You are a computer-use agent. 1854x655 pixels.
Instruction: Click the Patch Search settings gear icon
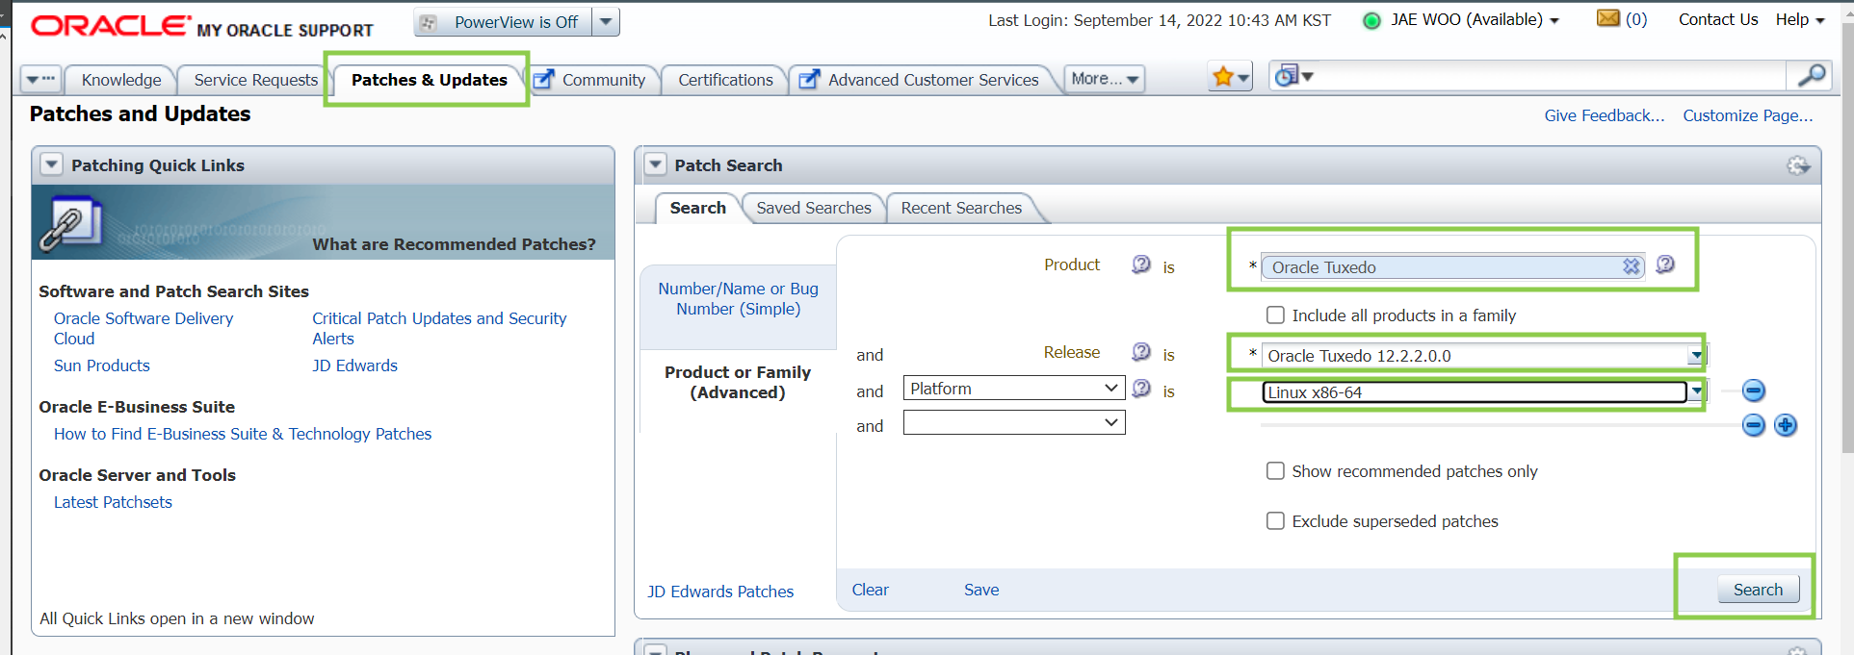(x=1798, y=165)
